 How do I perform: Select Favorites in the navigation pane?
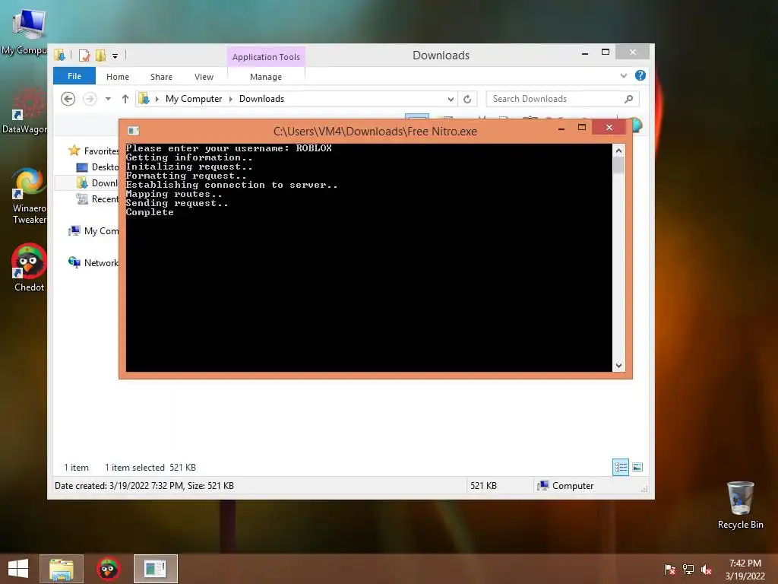(93, 151)
